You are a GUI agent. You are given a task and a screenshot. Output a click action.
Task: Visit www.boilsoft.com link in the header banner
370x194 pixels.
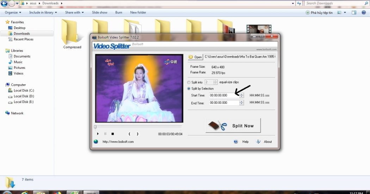tap(266, 49)
